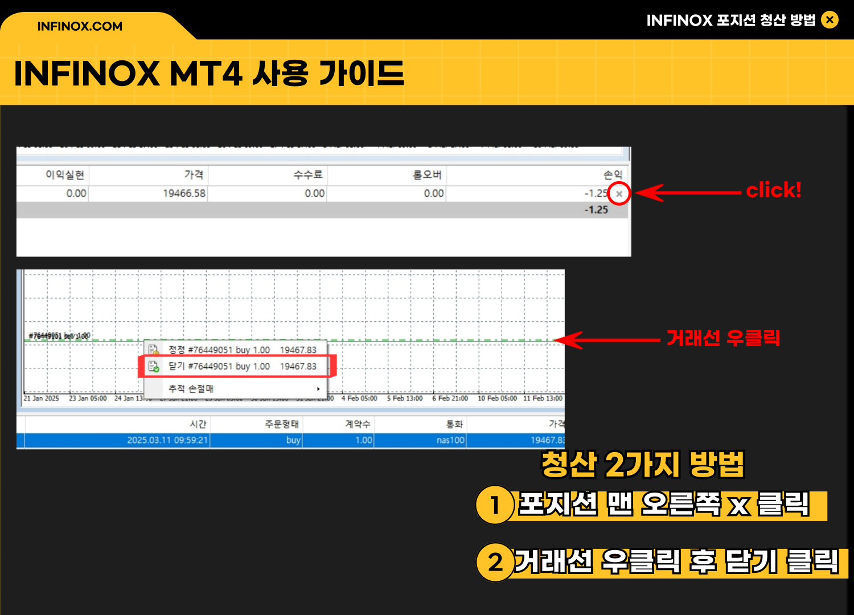The height and width of the screenshot is (615, 854).
Task: Click the '수수료' column header
Action: [308, 175]
